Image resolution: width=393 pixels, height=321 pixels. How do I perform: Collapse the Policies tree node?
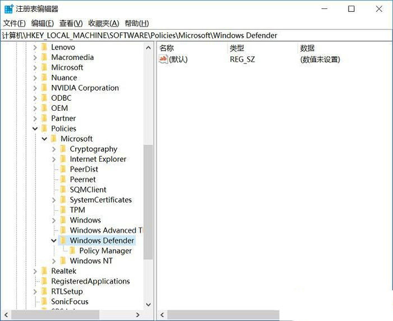(35, 129)
